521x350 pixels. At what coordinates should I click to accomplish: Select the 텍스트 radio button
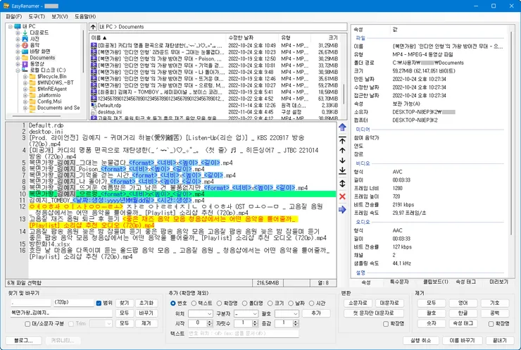194,303
